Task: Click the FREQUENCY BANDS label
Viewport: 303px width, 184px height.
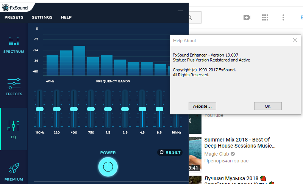Action: (113, 81)
